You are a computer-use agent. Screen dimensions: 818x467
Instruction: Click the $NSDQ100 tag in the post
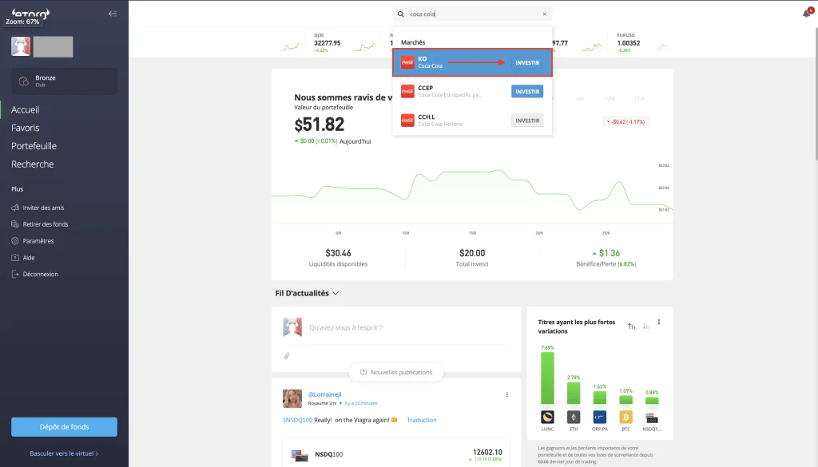tap(297, 420)
